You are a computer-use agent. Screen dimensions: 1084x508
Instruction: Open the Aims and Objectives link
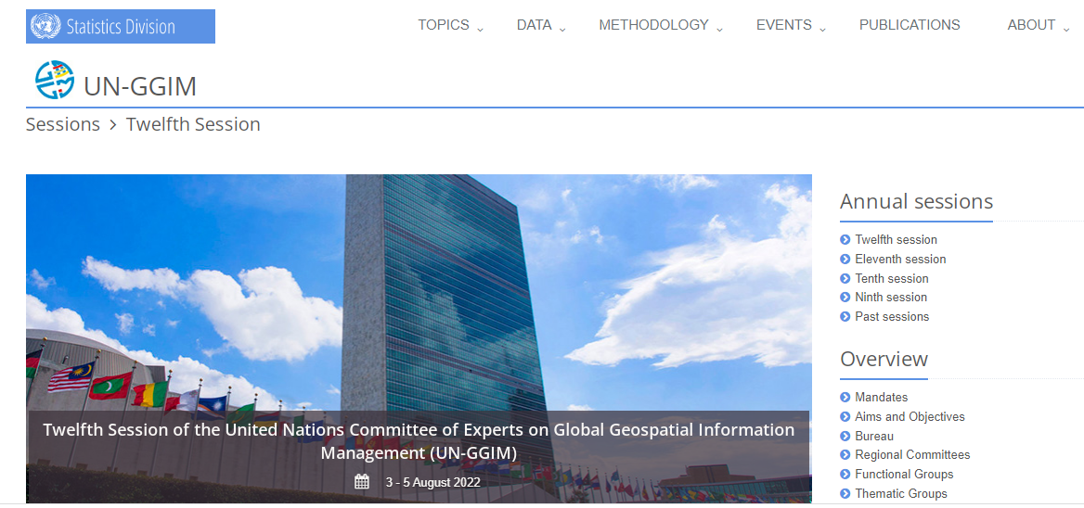point(910,417)
